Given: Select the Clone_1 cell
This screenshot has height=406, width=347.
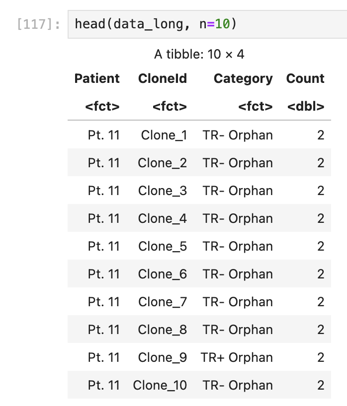Looking at the screenshot, I should point(164,135).
